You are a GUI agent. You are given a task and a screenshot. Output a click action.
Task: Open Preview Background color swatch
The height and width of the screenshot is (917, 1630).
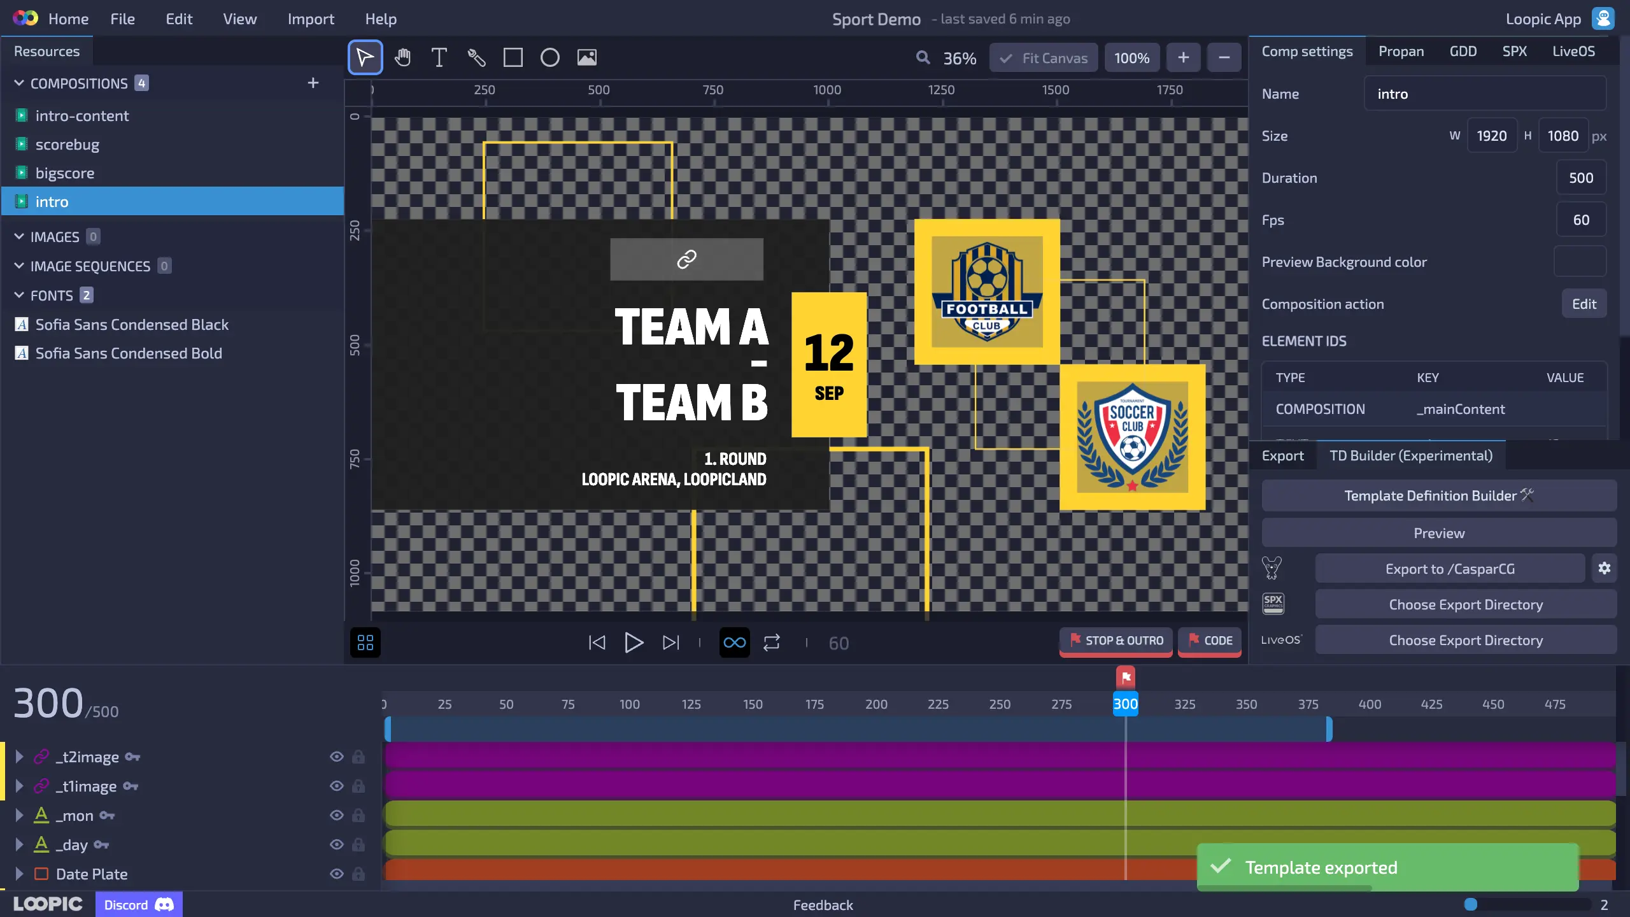1580,262
